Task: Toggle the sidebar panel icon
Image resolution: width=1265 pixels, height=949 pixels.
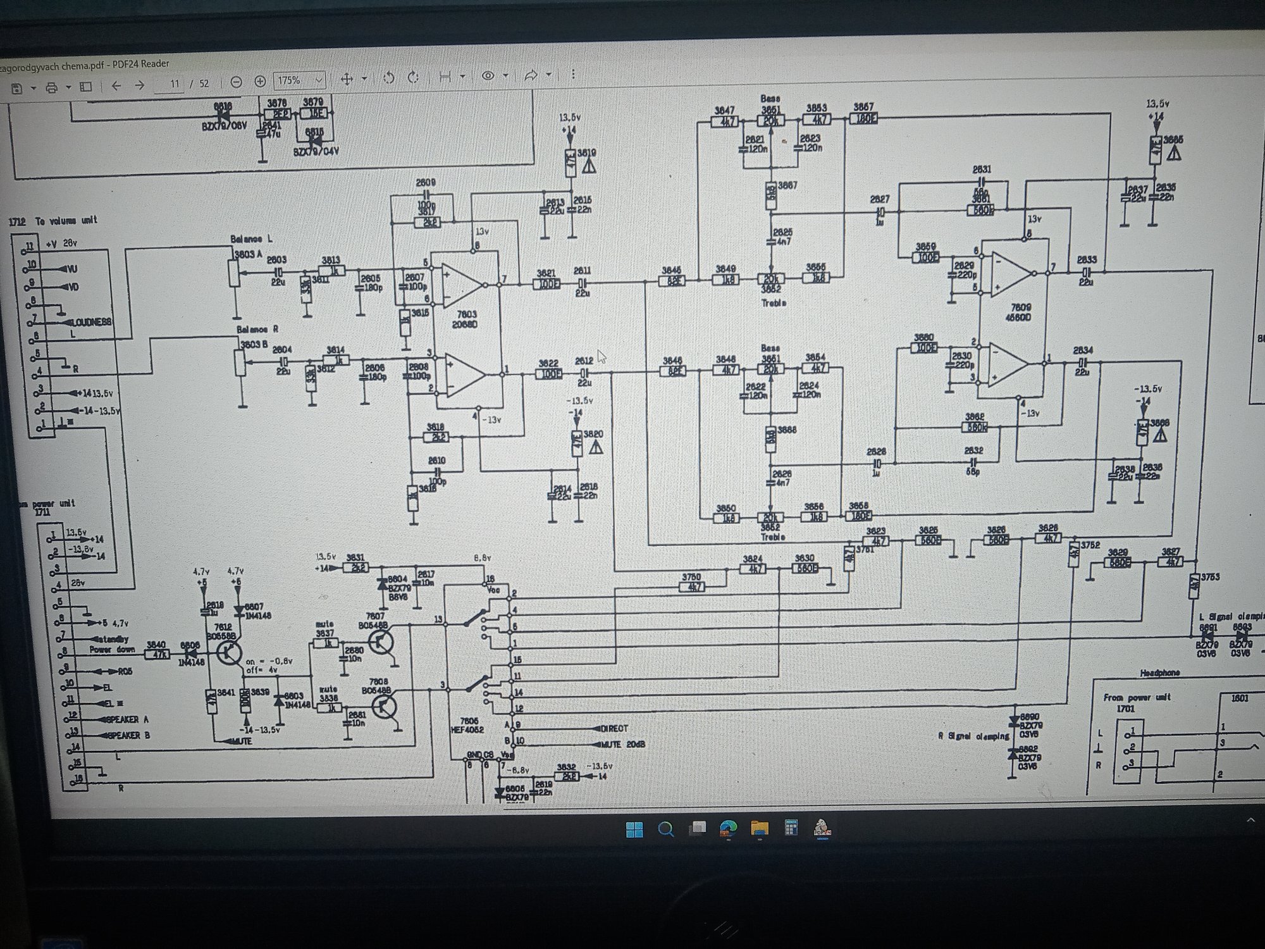Action: [x=86, y=86]
